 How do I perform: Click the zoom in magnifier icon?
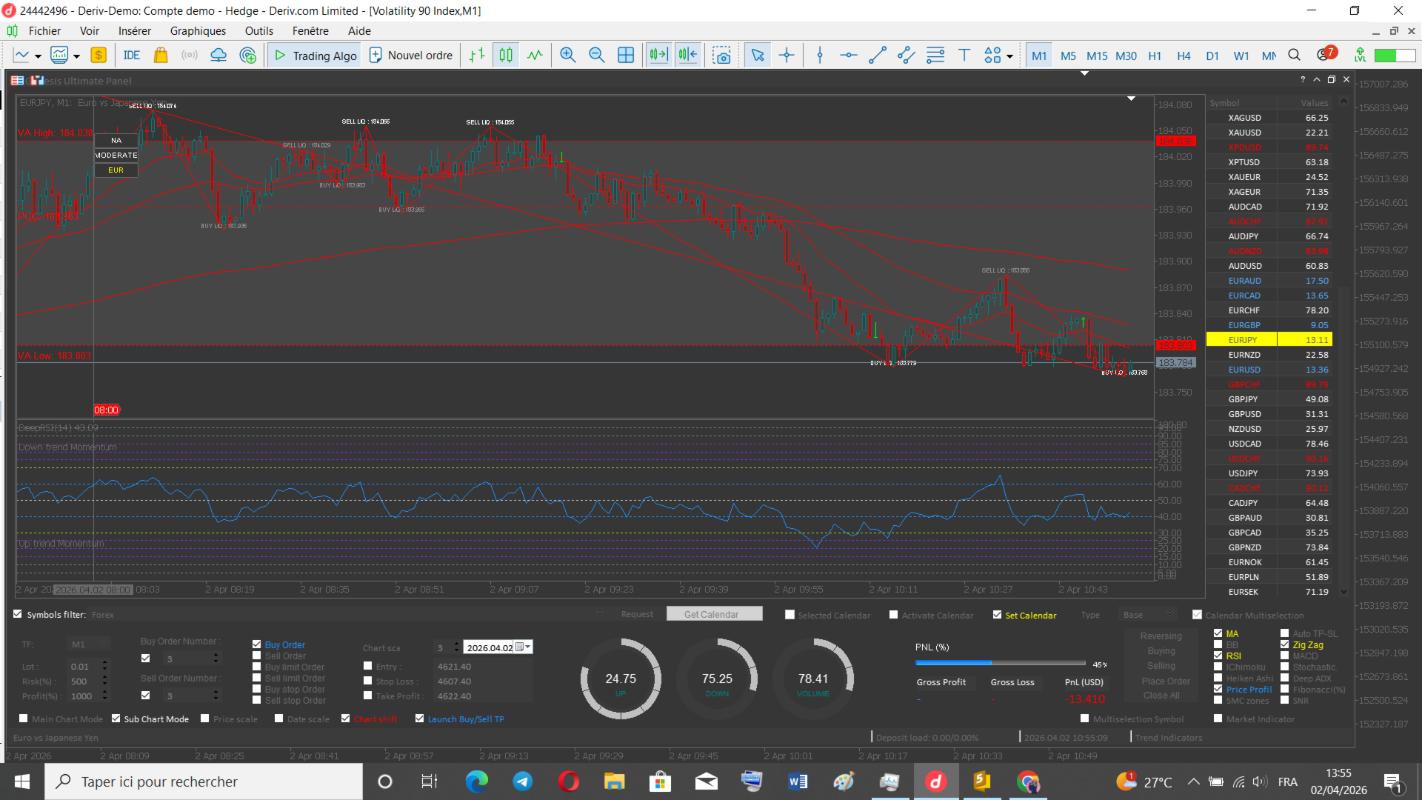[568, 56]
